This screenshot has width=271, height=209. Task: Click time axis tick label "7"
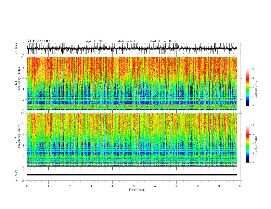pyautogui.click(x=177, y=186)
